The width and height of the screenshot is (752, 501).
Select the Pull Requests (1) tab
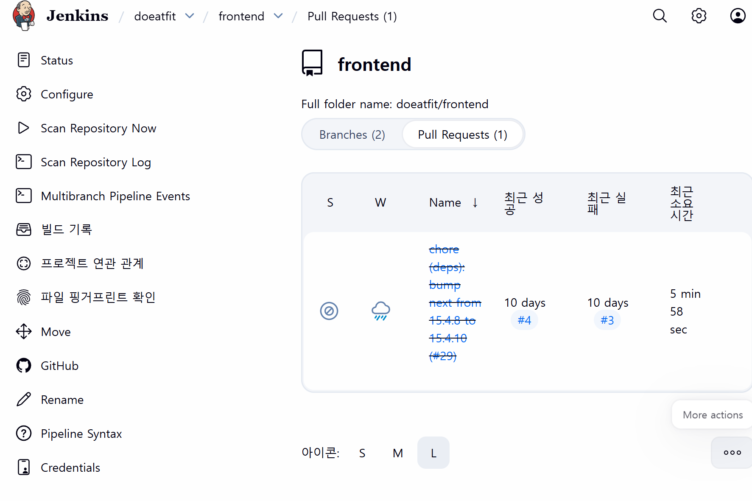point(462,135)
